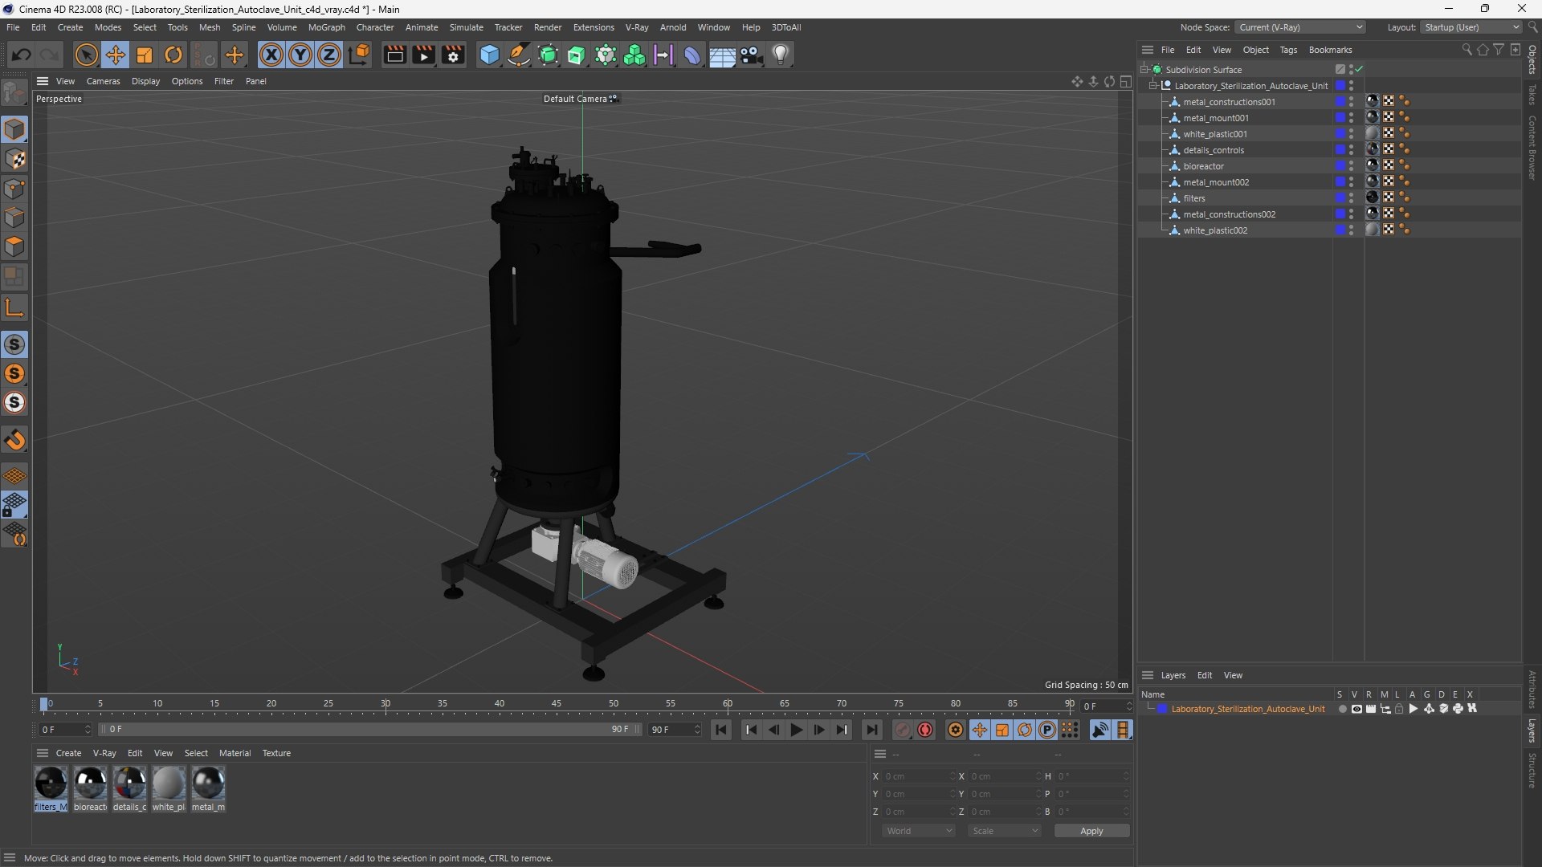Open the Objects panel Bookmarks menu
The height and width of the screenshot is (867, 1542).
click(1330, 50)
